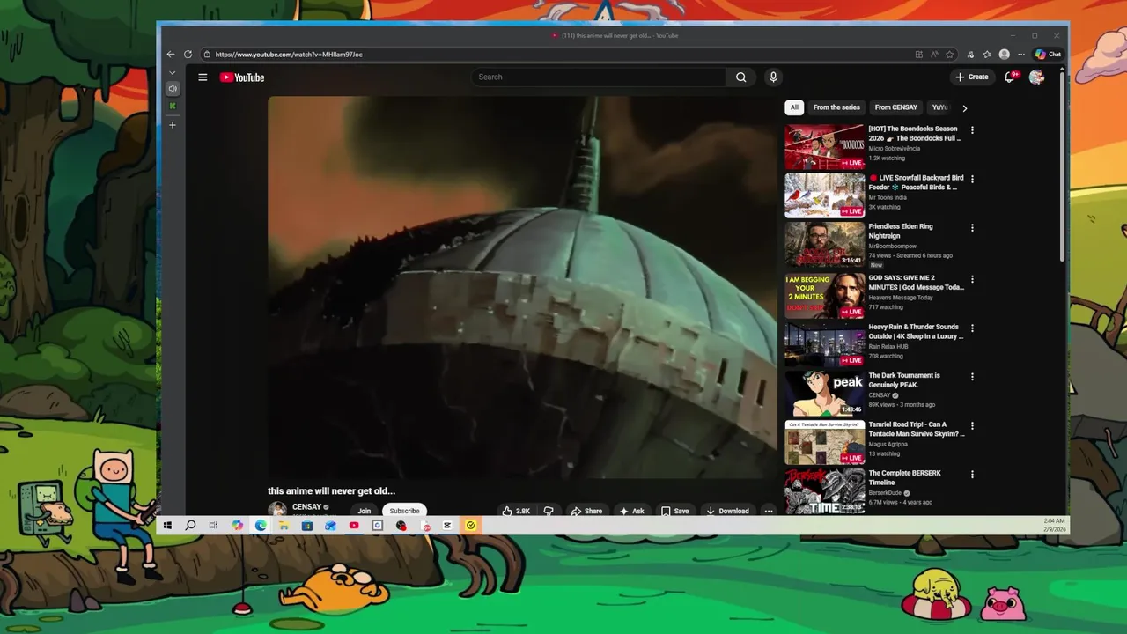Click the search magnifier button on YouTube
Image resolution: width=1127 pixels, height=634 pixels.
(x=740, y=77)
